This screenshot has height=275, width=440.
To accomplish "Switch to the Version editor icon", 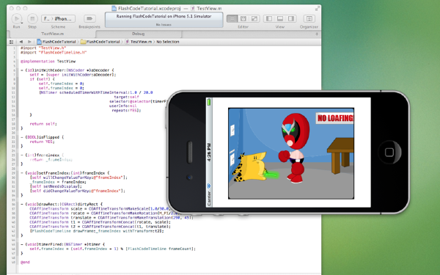I will click(254, 18).
